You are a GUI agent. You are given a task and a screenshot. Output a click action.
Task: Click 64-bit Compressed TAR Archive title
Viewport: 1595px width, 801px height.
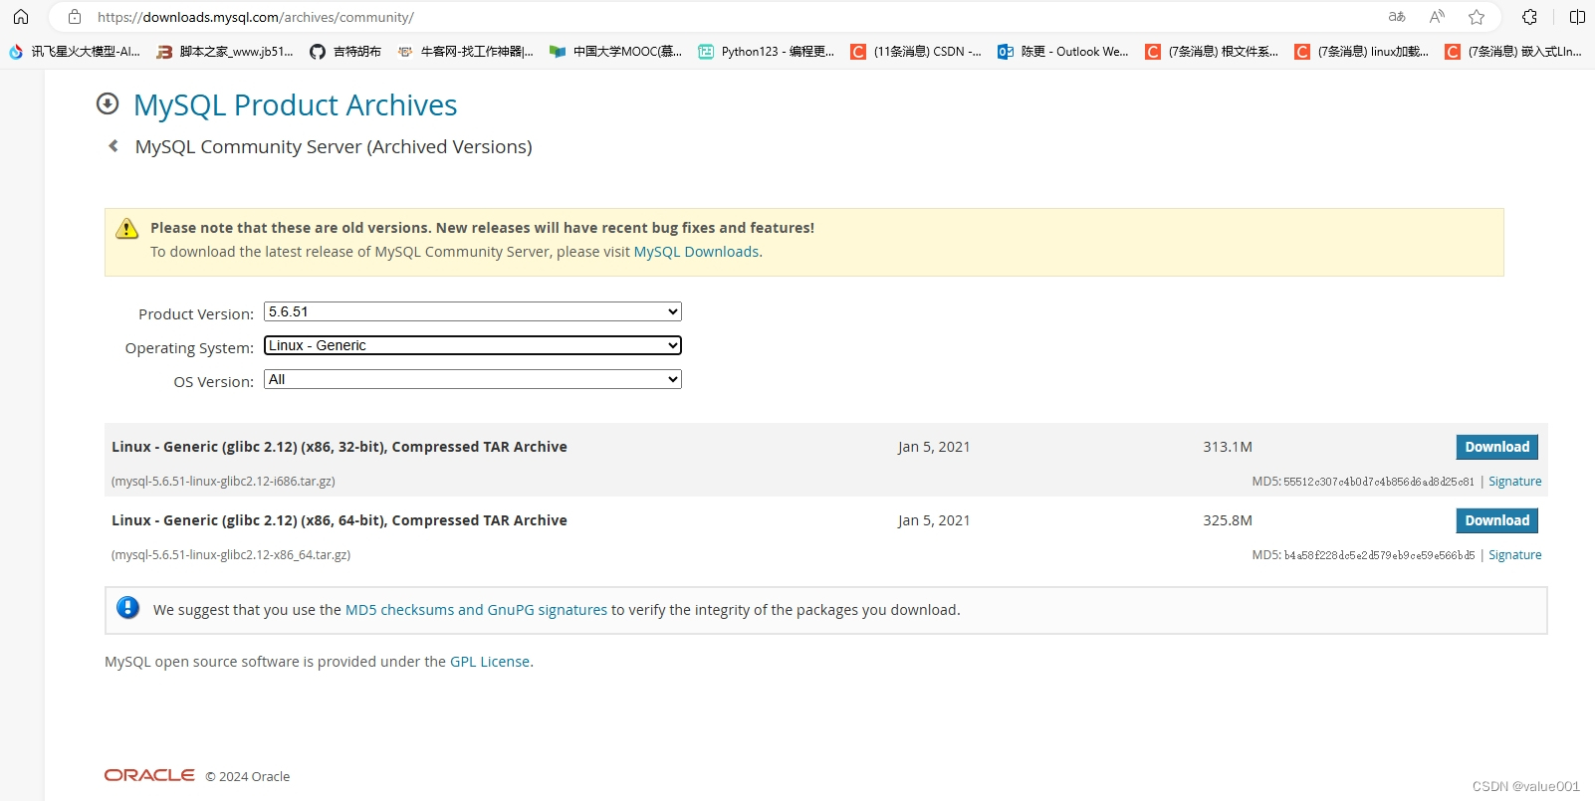pos(340,520)
